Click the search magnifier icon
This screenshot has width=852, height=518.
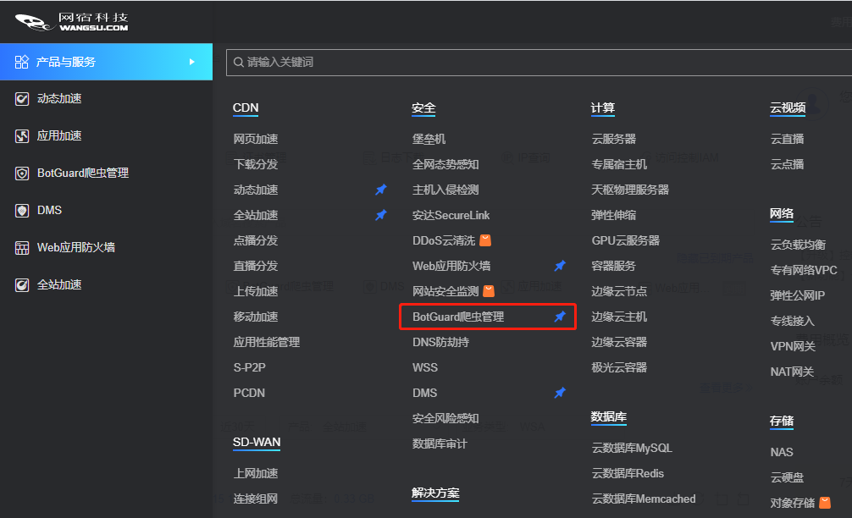tap(238, 63)
